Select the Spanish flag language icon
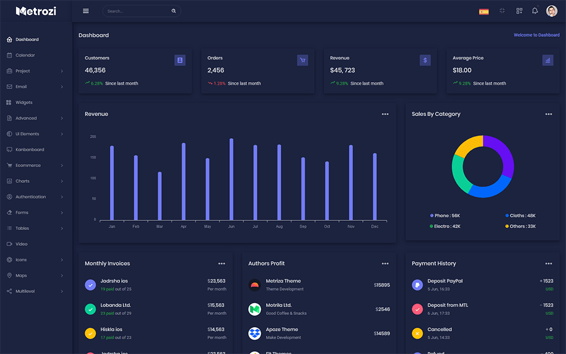This screenshot has height=354, width=566. click(x=483, y=11)
